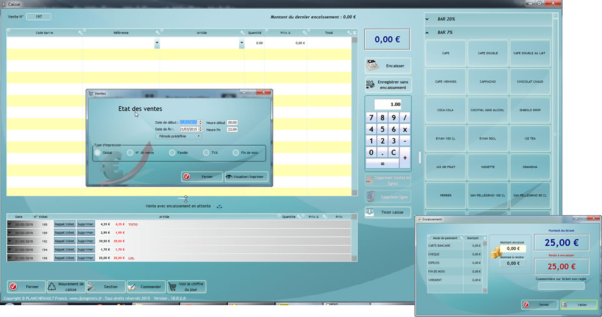Open the Tiroir caisse drawer
This screenshot has width=602, height=317.
[x=388, y=213]
